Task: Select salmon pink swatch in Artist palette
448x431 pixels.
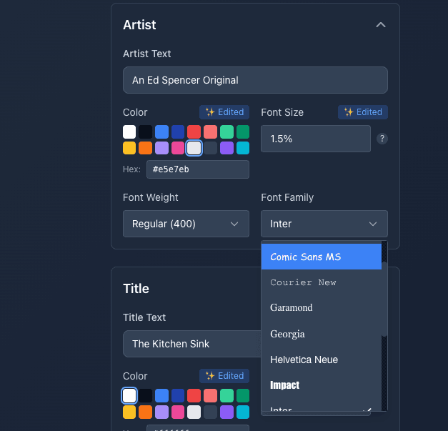Action: point(210,132)
